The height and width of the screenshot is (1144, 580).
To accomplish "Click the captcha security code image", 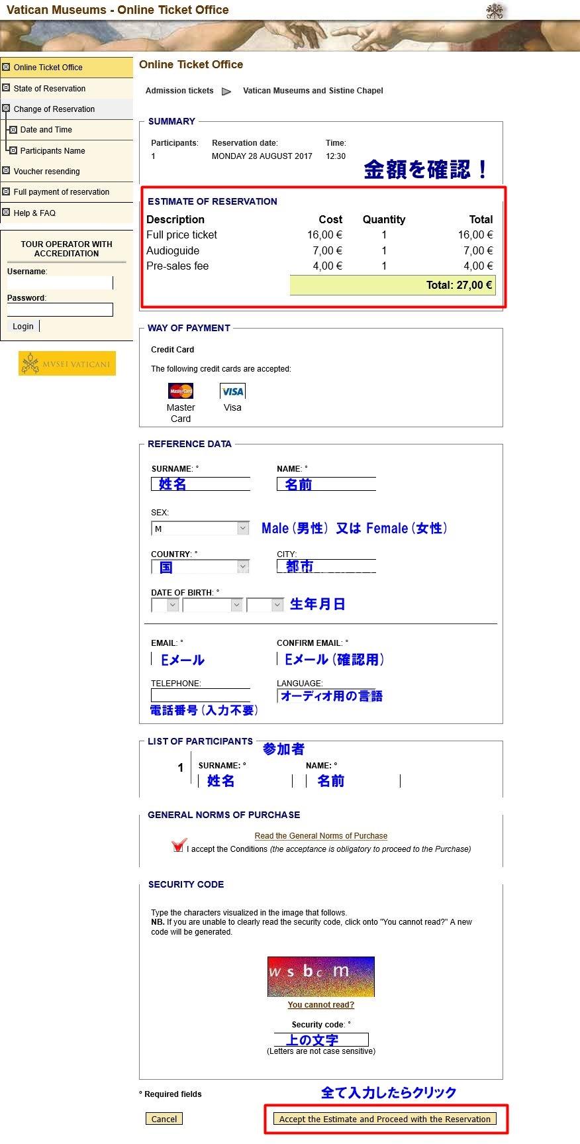I will tap(321, 976).
